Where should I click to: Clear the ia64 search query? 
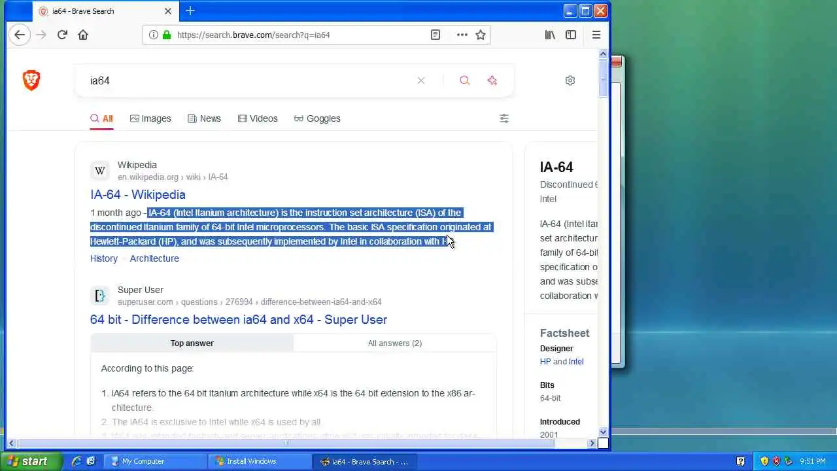click(x=421, y=80)
